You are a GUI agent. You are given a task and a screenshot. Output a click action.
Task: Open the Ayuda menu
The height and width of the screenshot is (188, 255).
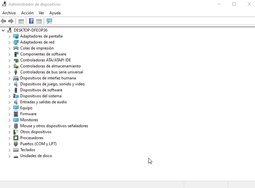(55, 13)
